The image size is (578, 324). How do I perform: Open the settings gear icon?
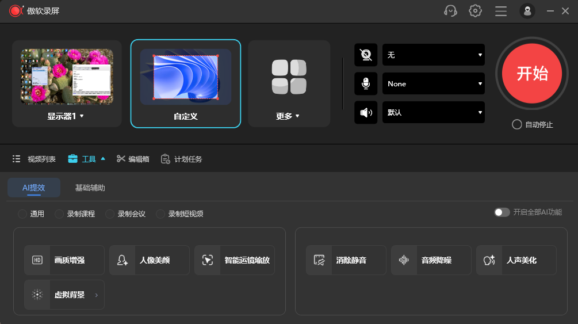click(x=475, y=11)
